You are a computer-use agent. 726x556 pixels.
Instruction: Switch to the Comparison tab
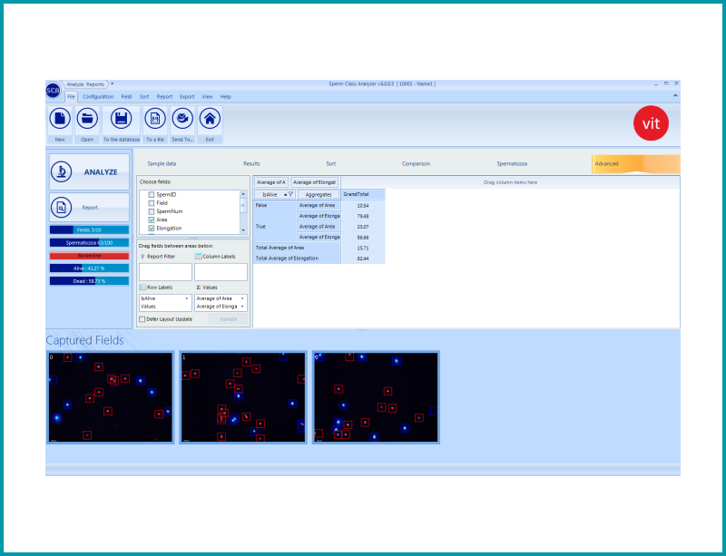[x=416, y=163]
